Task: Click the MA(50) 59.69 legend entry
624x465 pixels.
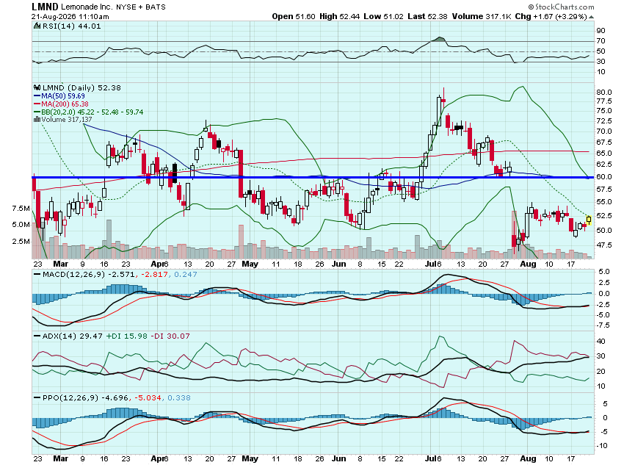Action: click(x=63, y=96)
